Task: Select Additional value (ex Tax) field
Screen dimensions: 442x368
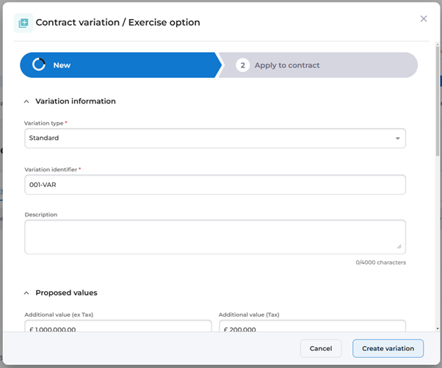Action: click(117, 329)
